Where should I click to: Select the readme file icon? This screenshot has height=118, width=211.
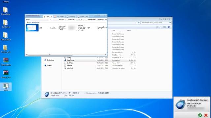click(x=65, y=66)
